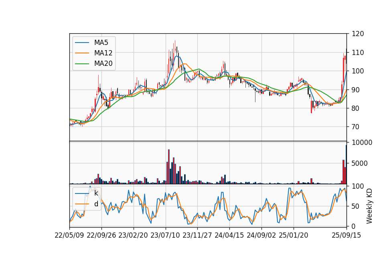Click the orange MA12 legend line sample
This screenshot has height=277, width=385.
click(x=82, y=53)
